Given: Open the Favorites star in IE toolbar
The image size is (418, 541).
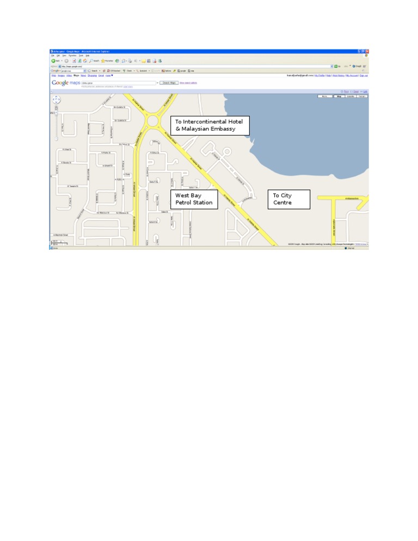Looking at the screenshot, I should [x=107, y=61].
